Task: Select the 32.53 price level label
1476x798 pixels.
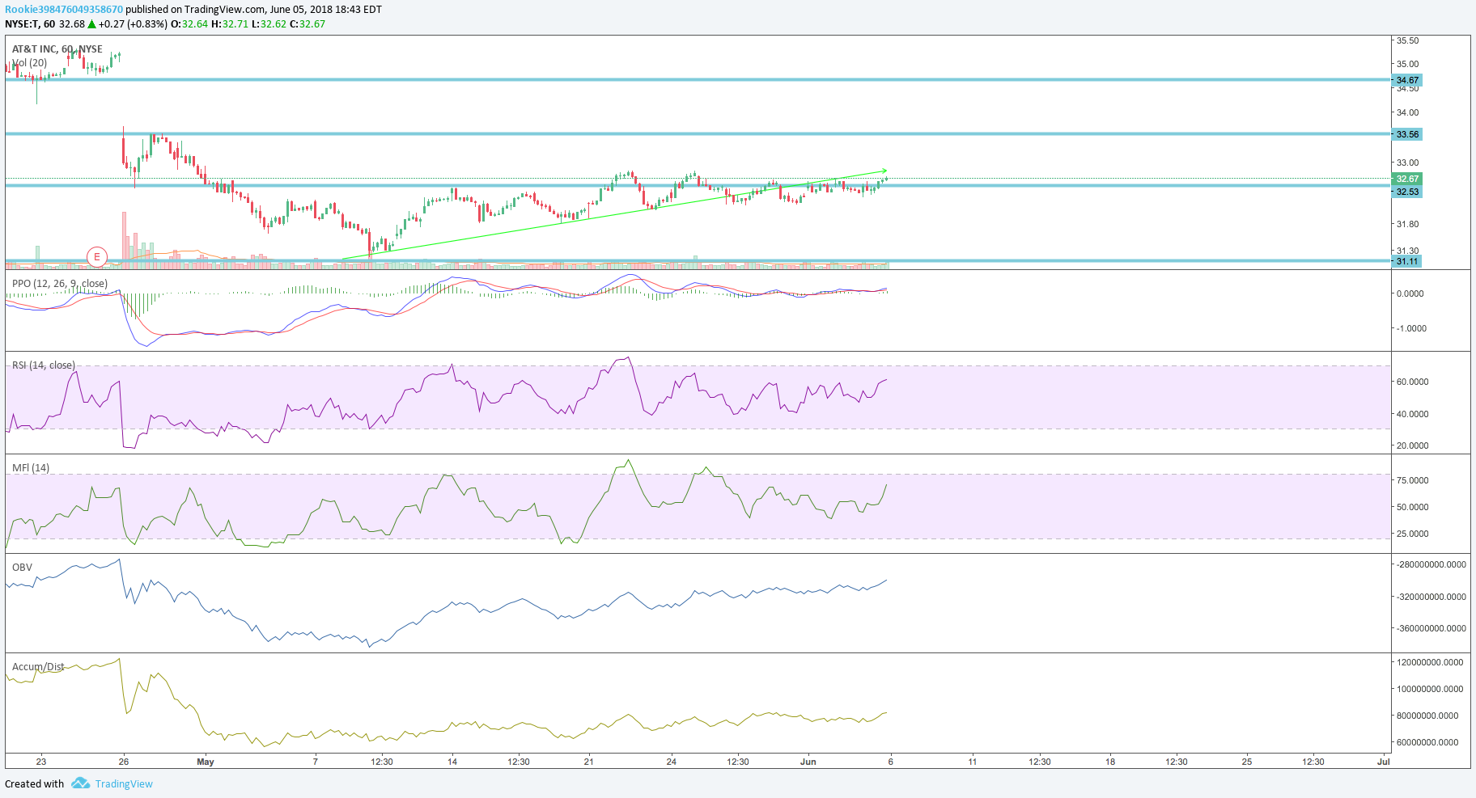Action: pos(1407,192)
